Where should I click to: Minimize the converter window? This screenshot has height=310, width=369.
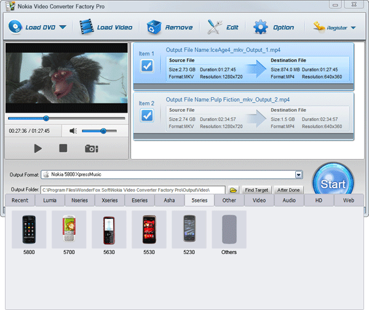335,4
